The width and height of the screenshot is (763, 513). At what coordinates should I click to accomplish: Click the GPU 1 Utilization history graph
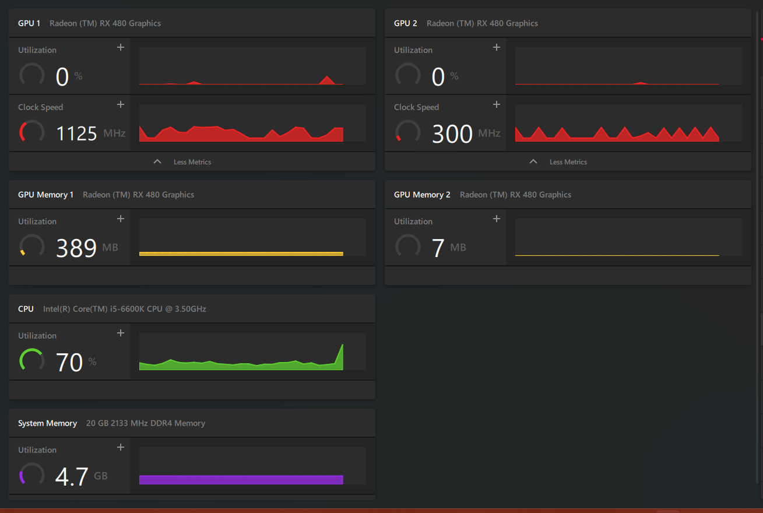pyautogui.click(x=252, y=66)
